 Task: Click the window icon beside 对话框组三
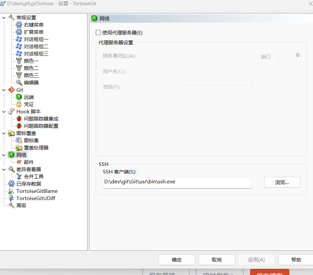click(19, 54)
